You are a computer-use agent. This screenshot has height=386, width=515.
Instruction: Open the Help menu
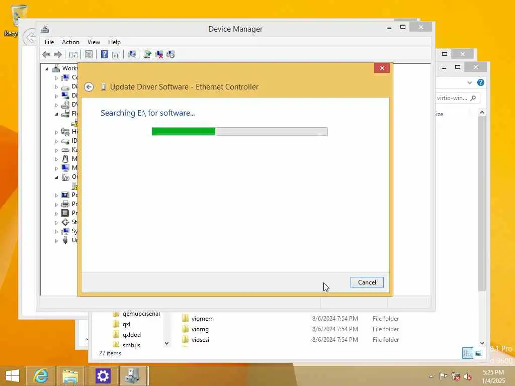114,42
